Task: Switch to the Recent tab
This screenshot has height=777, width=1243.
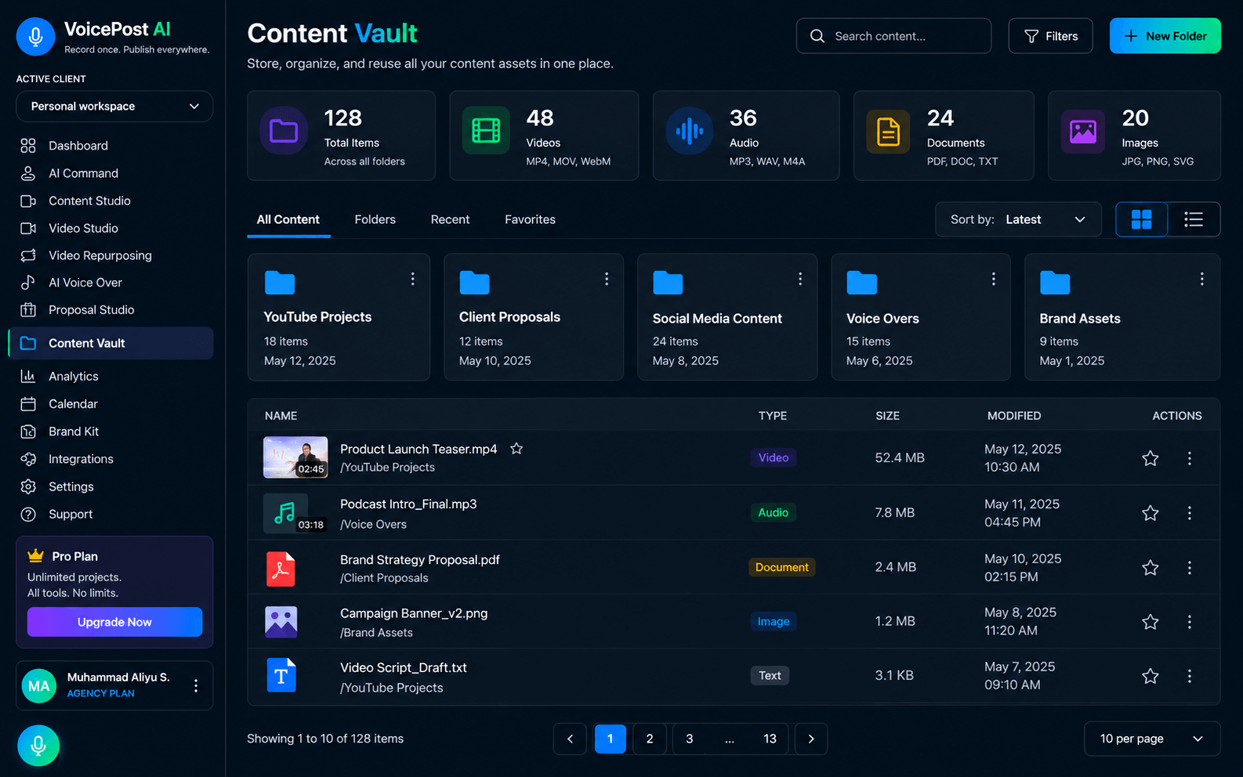Action: point(451,219)
